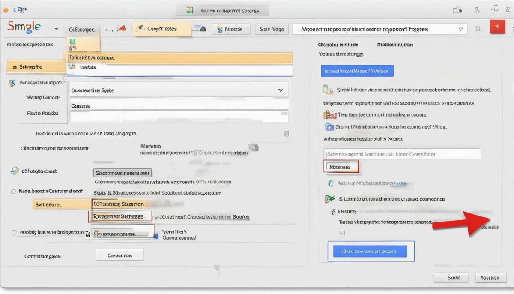514x294 pixels.
Task: Expand the top-right search box dropdown arrow
Action: pyautogui.click(x=460, y=30)
